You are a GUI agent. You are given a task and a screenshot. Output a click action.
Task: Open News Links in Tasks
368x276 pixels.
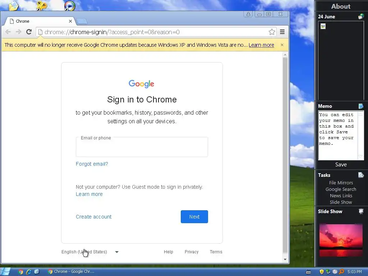pyautogui.click(x=341, y=195)
